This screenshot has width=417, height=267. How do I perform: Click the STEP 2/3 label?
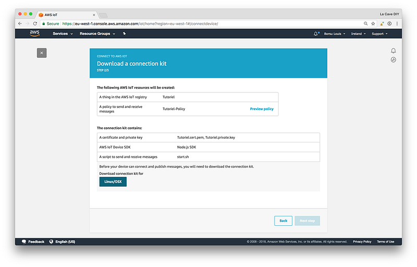point(103,70)
